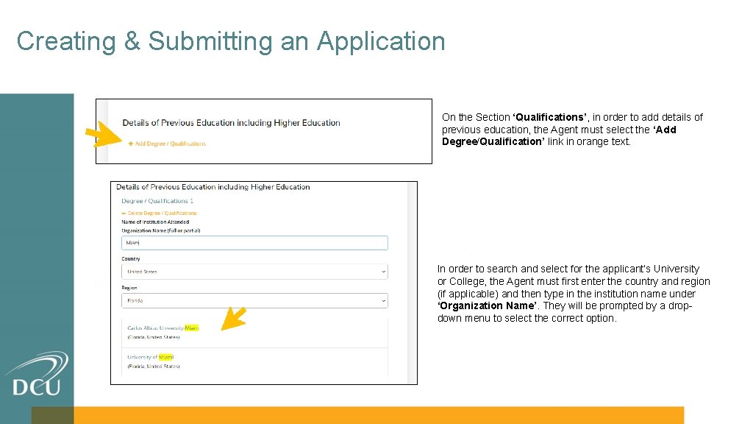Click the Country field label
This screenshot has height=424, width=753.
coord(131,258)
